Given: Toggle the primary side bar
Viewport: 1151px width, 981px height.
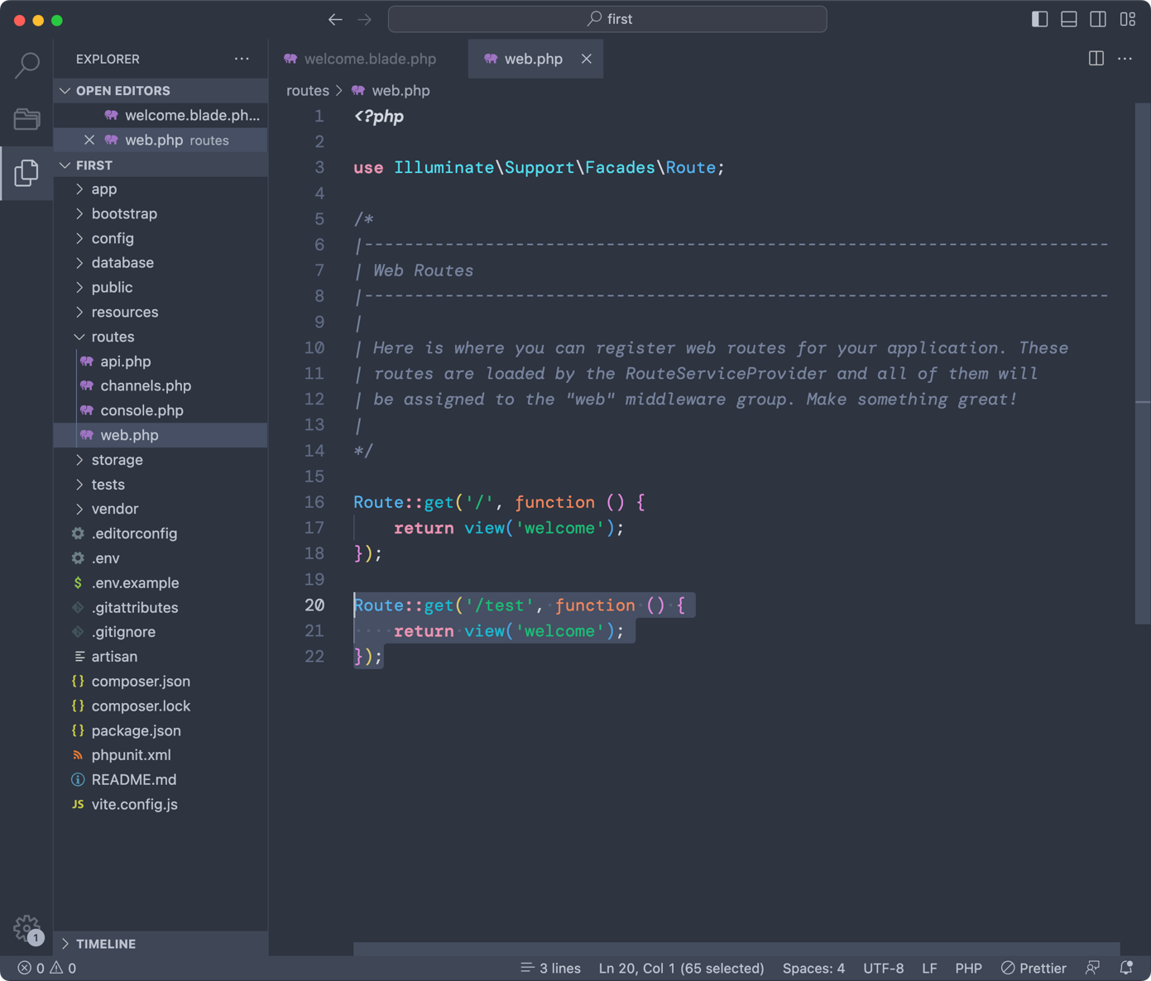Looking at the screenshot, I should coord(1040,19).
